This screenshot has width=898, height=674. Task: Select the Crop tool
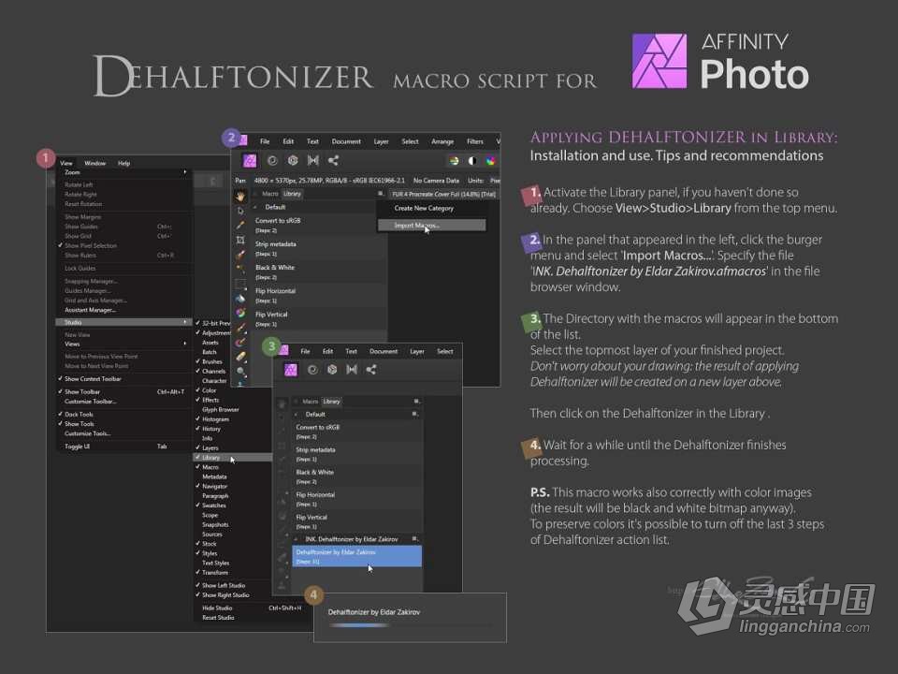pyautogui.click(x=240, y=240)
